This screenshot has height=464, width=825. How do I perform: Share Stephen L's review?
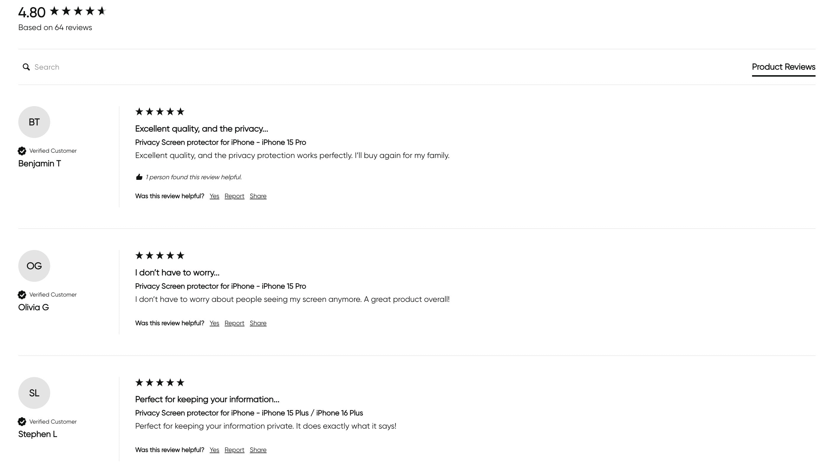258,450
